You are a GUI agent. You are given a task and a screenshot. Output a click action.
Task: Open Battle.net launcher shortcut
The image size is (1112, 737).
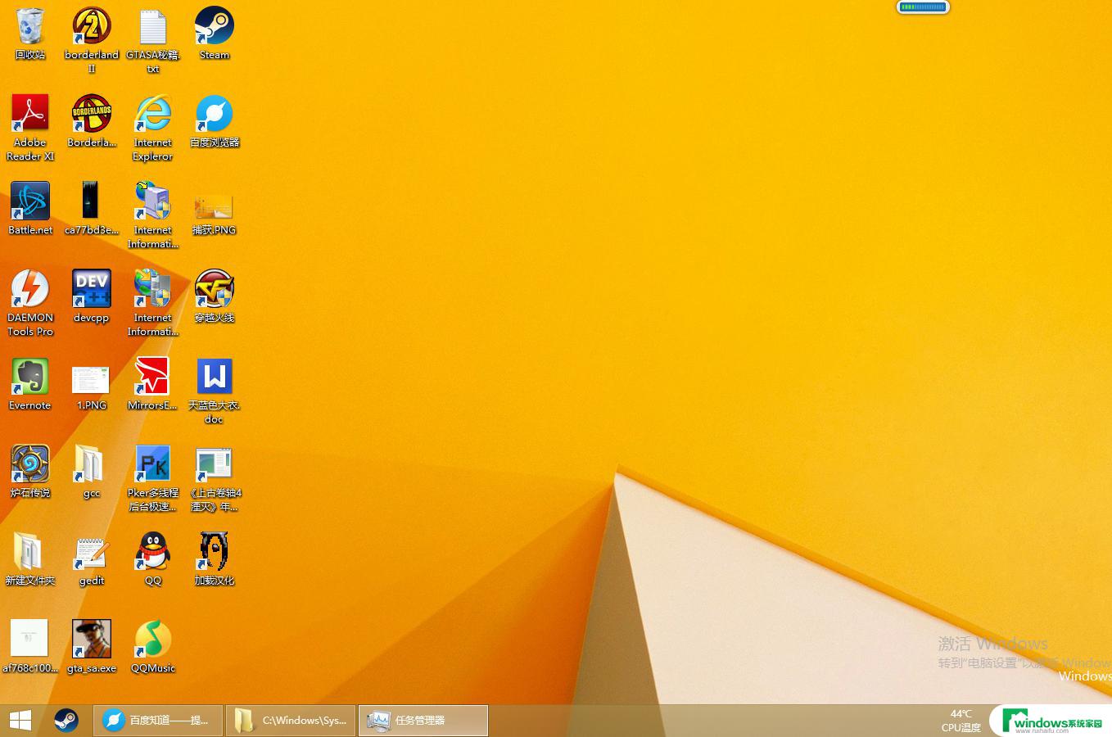pyautogui.click(x=30, y=209)
